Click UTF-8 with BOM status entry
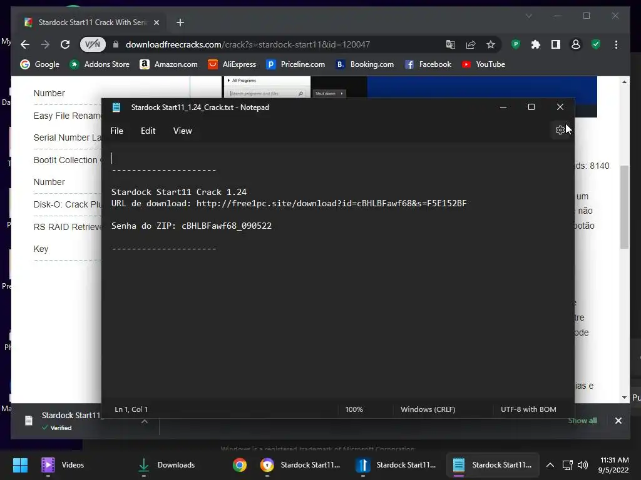 (528, 409)
